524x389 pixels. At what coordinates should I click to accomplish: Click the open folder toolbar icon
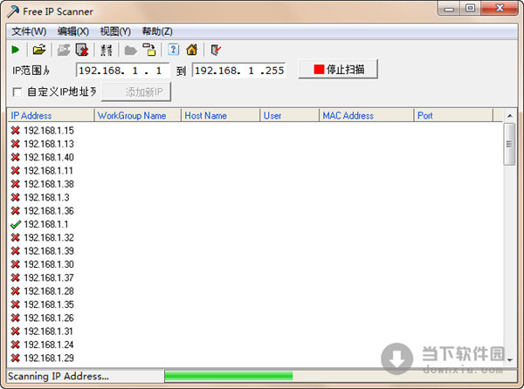pyautogui.click(x=39, y=50)
